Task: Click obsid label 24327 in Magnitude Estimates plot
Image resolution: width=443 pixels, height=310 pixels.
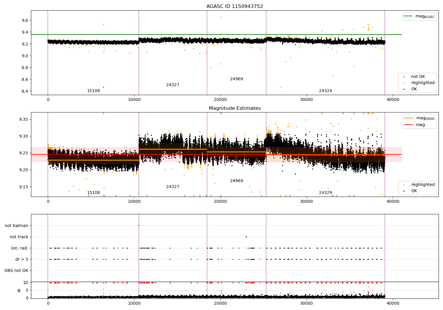Action: tap(173, 187)
